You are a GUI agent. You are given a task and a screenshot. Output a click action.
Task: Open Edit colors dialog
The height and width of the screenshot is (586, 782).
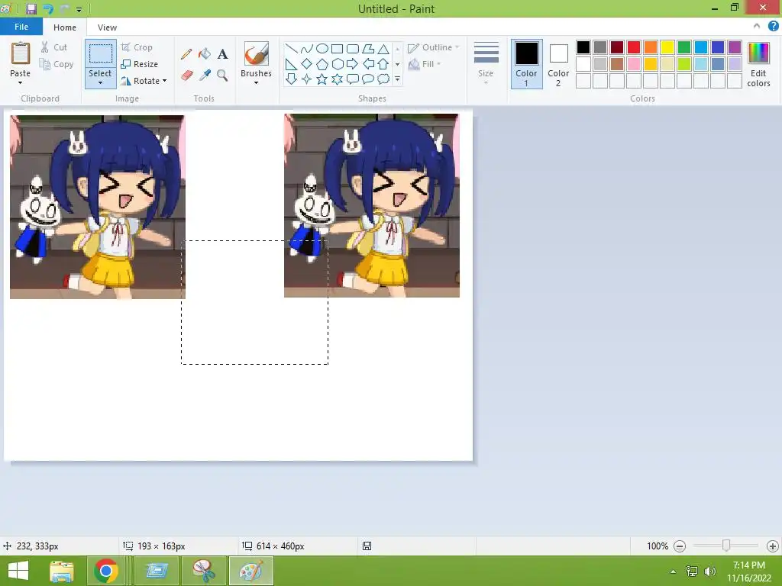pyautogui.click(x=758, y=64)
